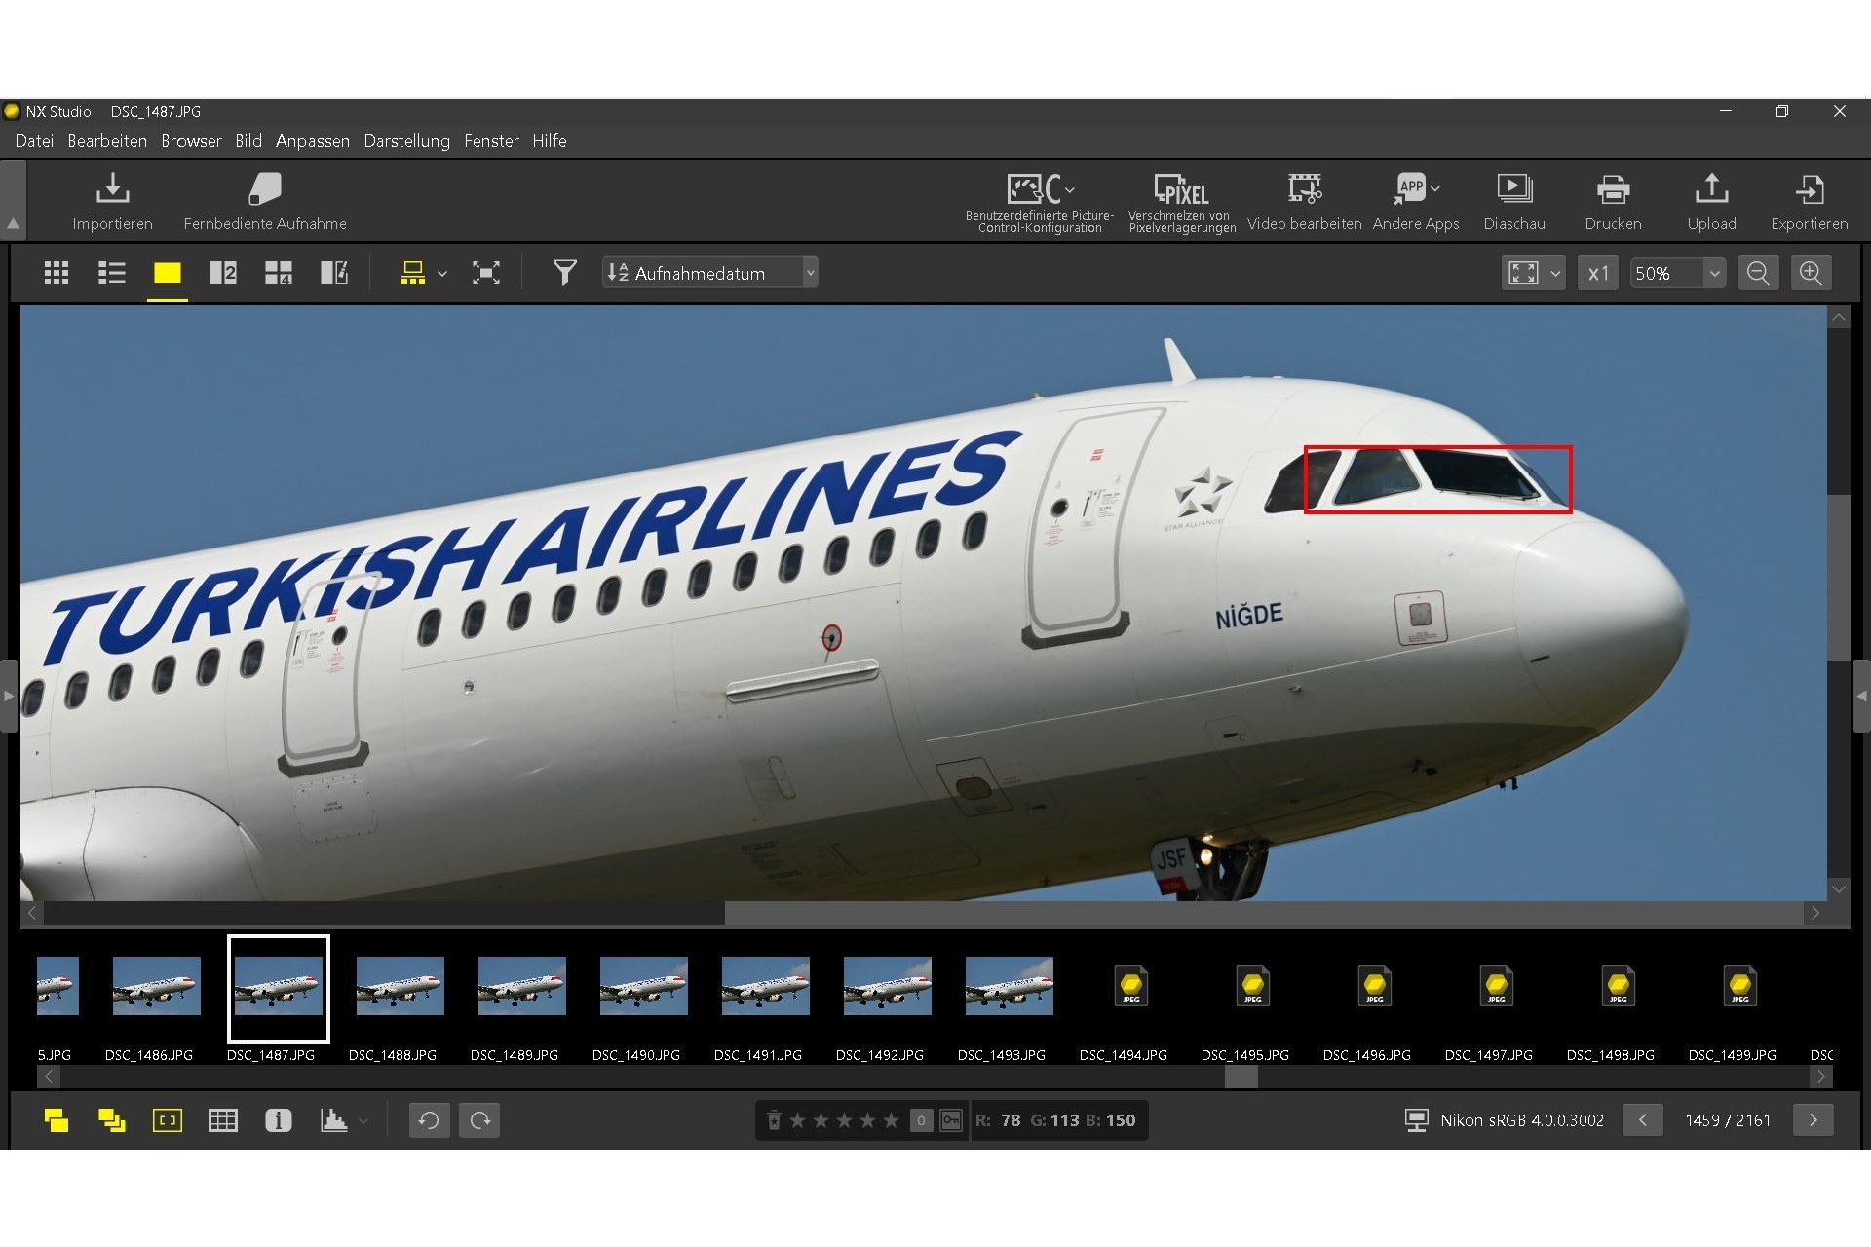Open the Anpassen menu
The image size is (1871, 1247).
tap(312, 141)
